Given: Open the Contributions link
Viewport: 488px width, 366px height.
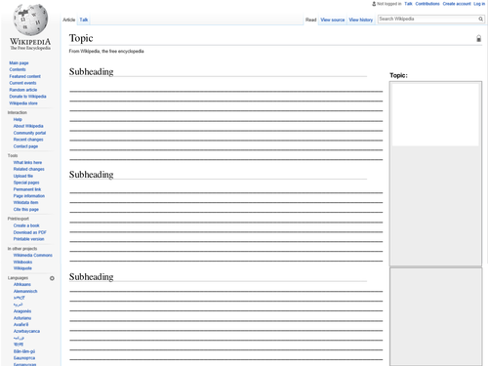Looking at the screenshot, I should [x=427, y=4].
